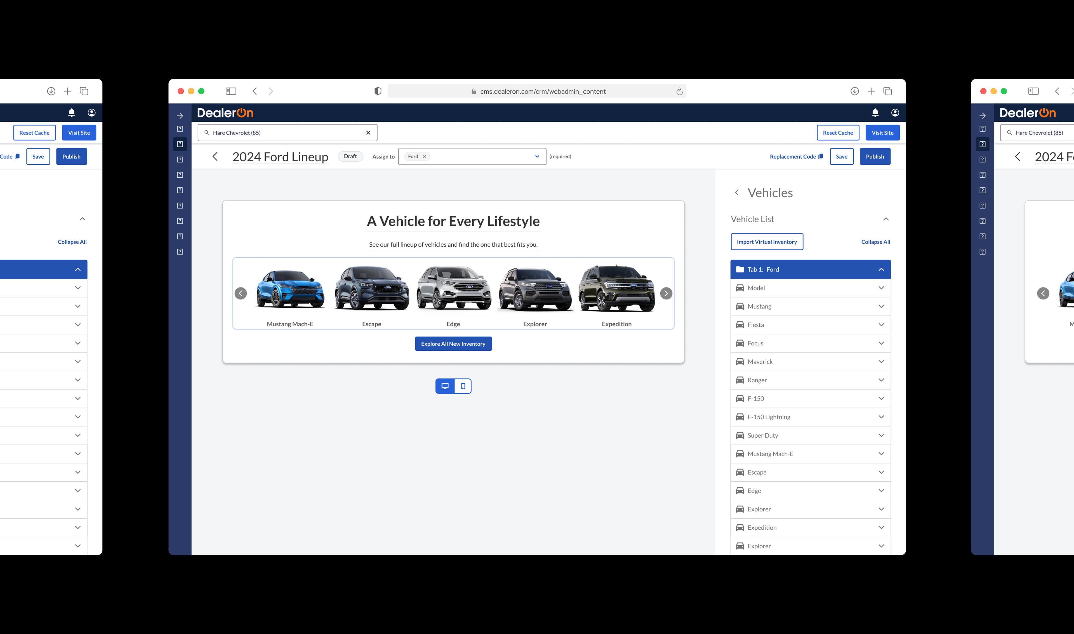The width and height of the screenshot is (1074, 634).
Task: Expand the Mustang row
Action: click(881, 306)
